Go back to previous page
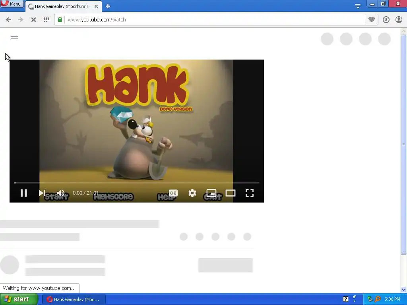 coord(8,20)
